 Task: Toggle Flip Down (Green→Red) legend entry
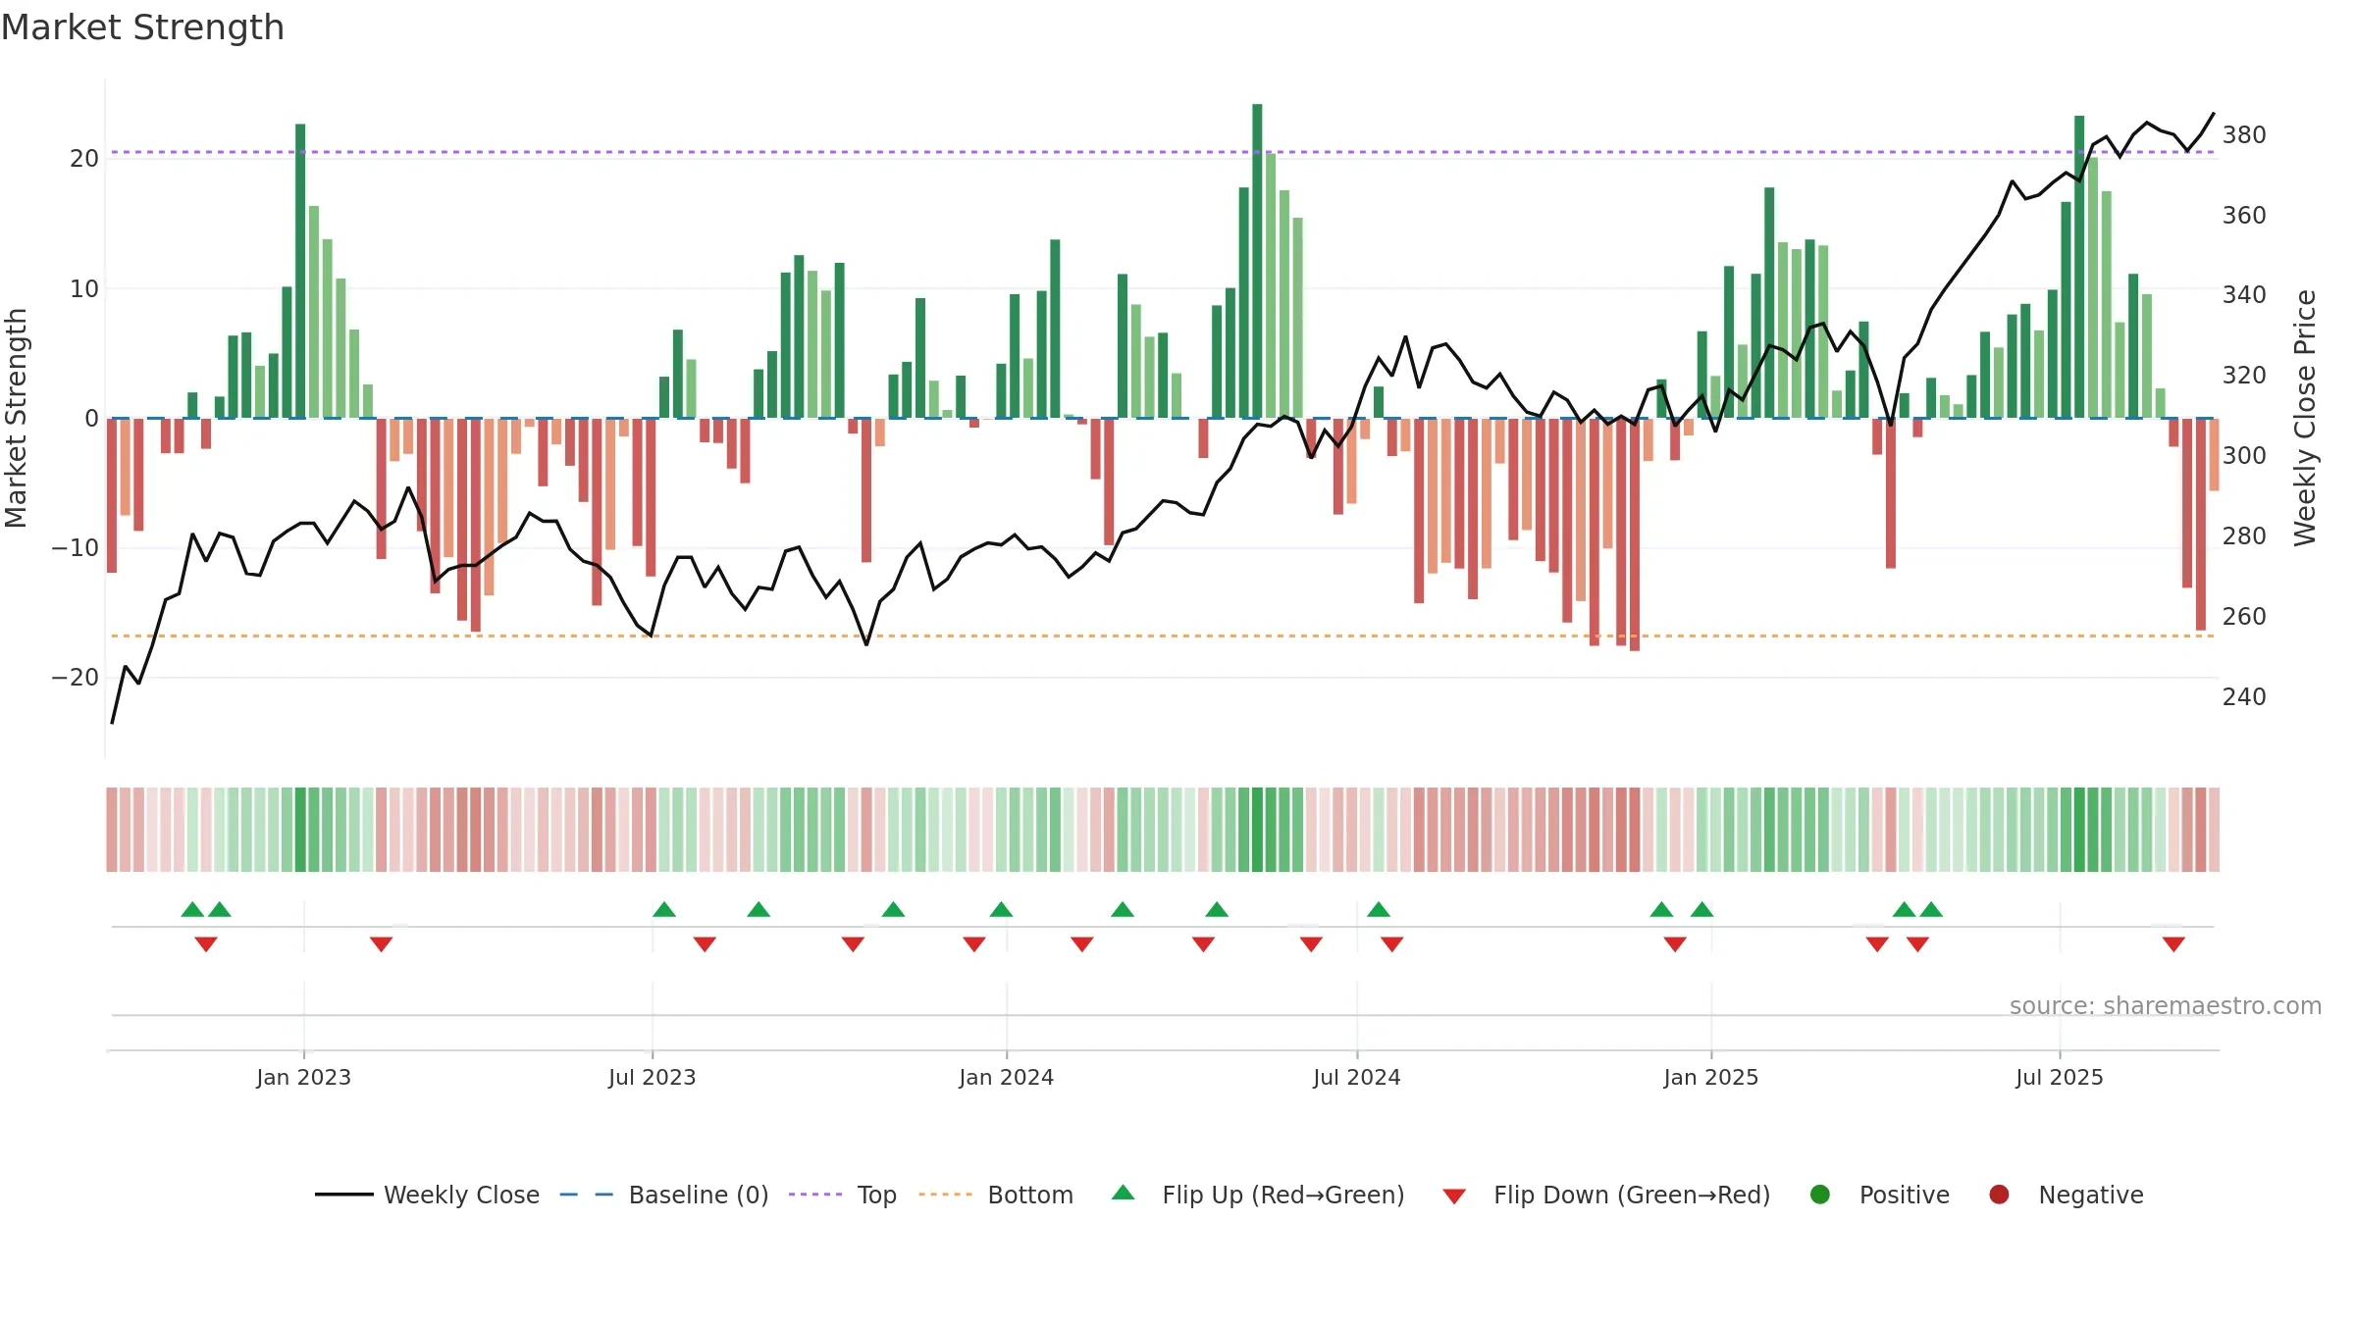[1606, 1195]
